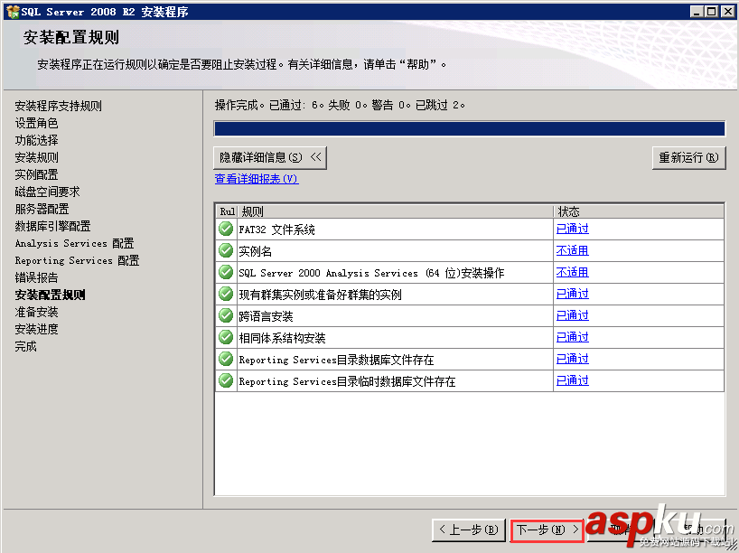Open the 查看详细报表(V) link
The width and height of the screenshot is (739, 553).
(x=257, y=179)
